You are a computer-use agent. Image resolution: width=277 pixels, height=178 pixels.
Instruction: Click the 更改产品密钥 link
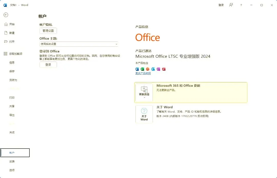pos(143,73)
